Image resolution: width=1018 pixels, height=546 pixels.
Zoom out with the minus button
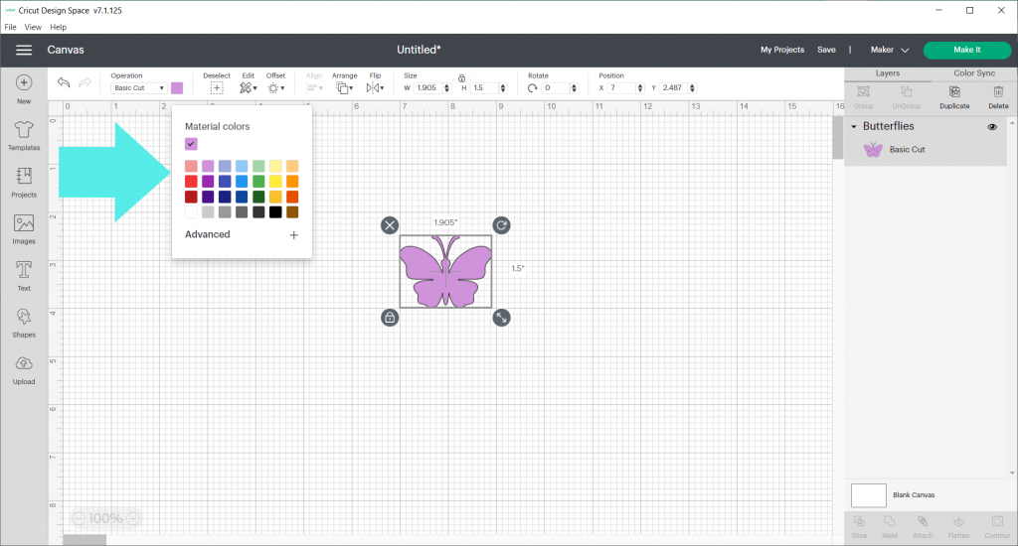coord(79,519)
